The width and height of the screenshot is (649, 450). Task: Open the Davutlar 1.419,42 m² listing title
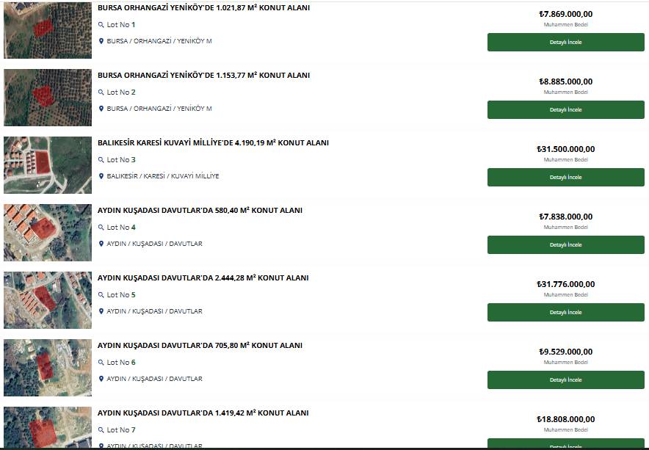[x=203, y=413]
